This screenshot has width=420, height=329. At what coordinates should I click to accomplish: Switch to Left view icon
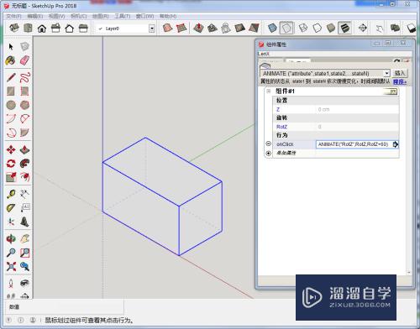83,28
